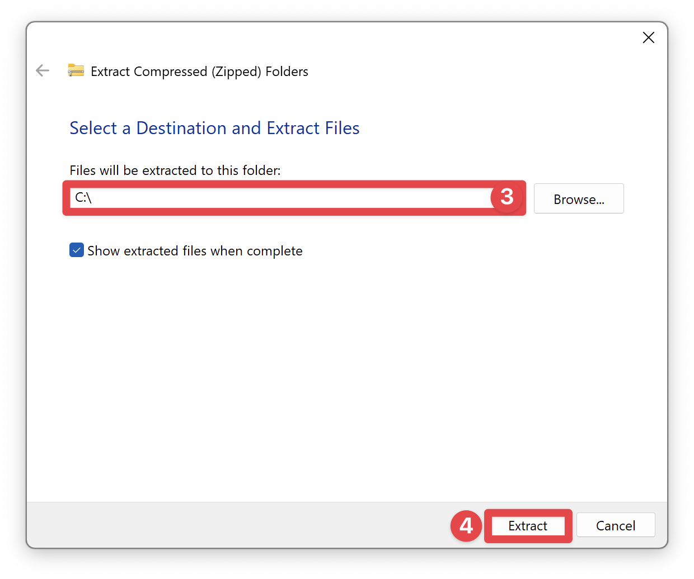Click the 'C:\' text in the path box
This screenshot has width=694, height=579.
[x=83, y=198]
